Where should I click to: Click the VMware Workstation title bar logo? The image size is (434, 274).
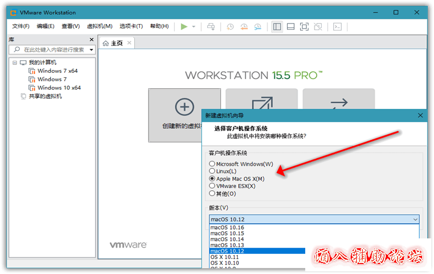[x=13, y=13]
